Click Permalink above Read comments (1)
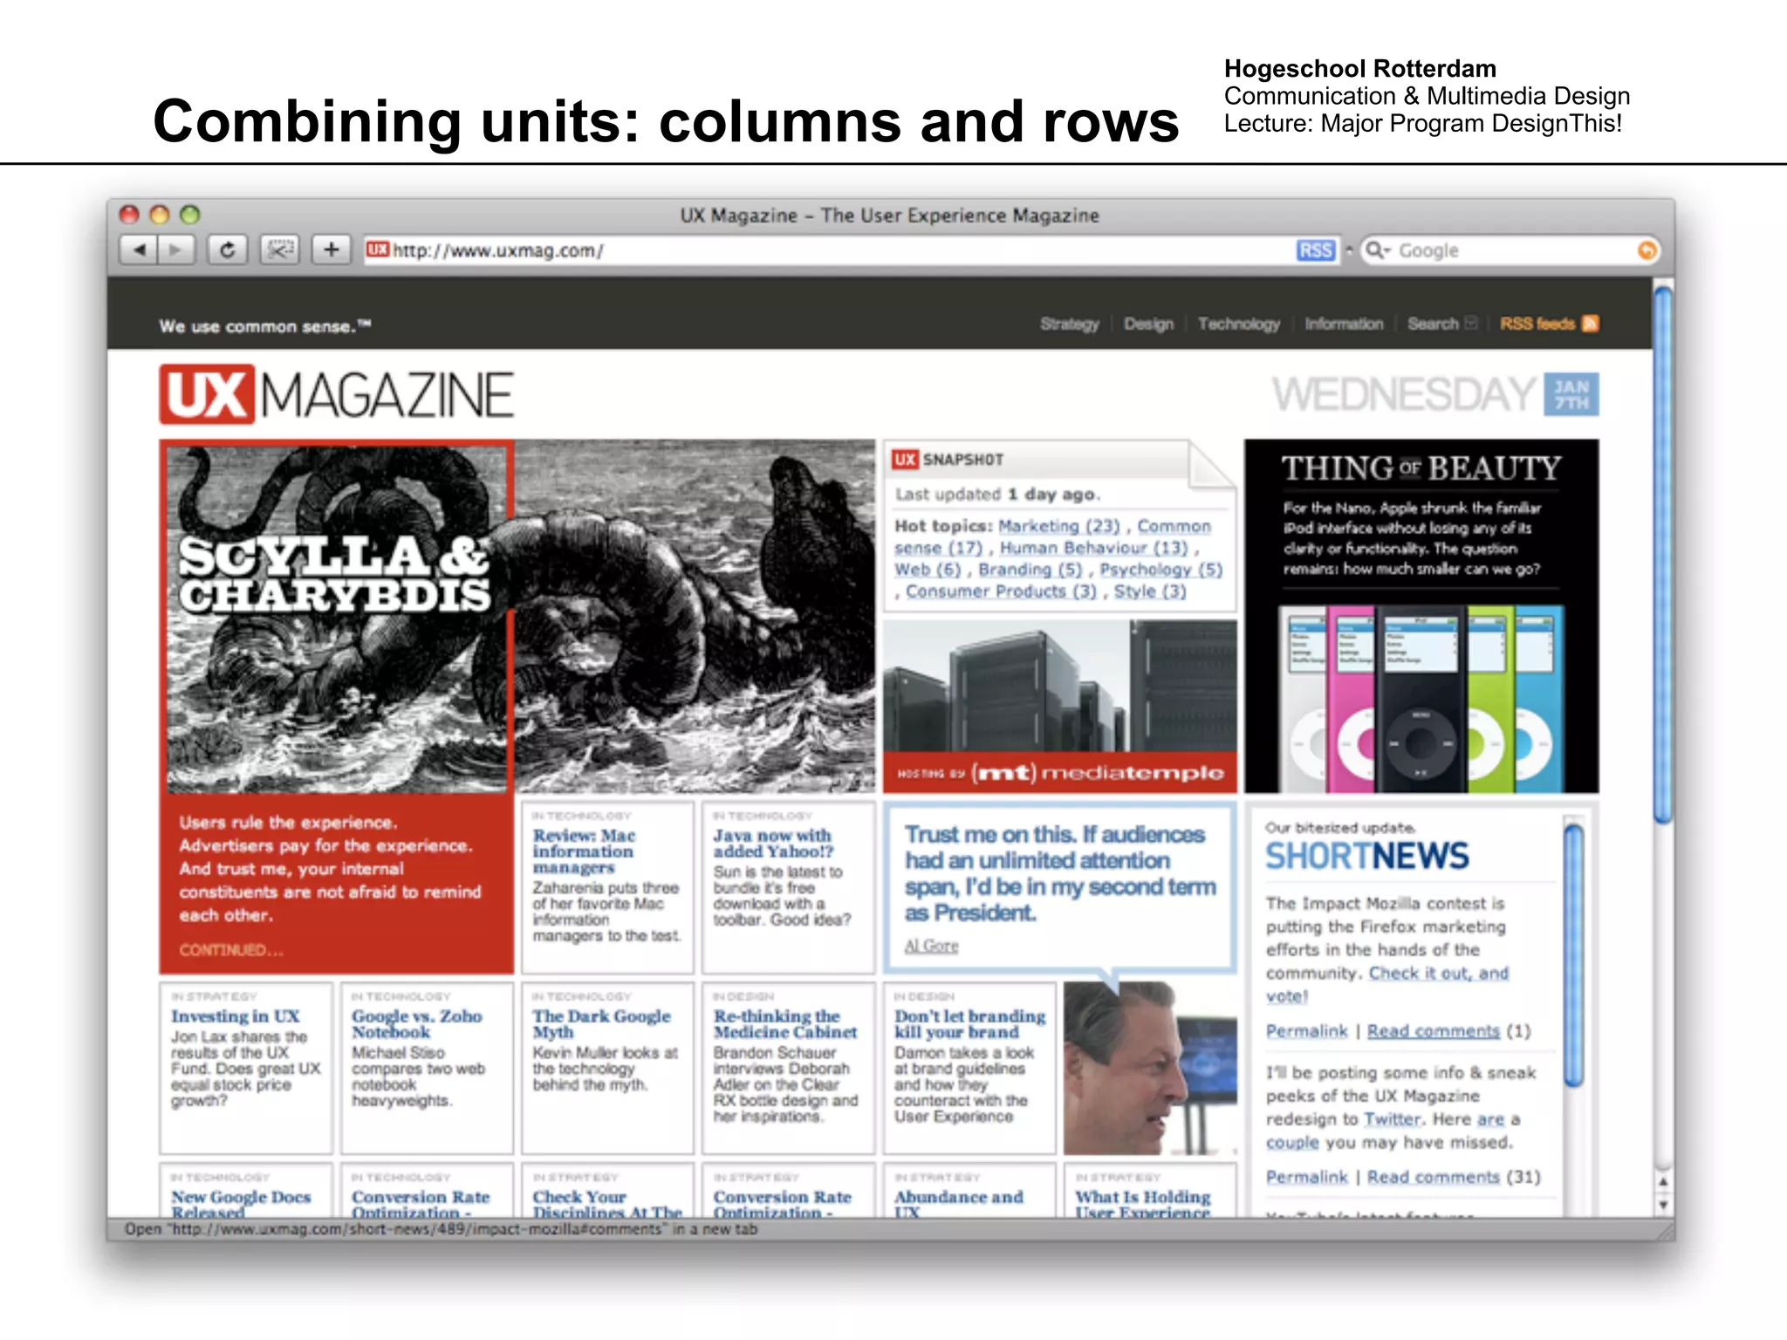The image size is (1787, 1340). coord(1306,1031)
